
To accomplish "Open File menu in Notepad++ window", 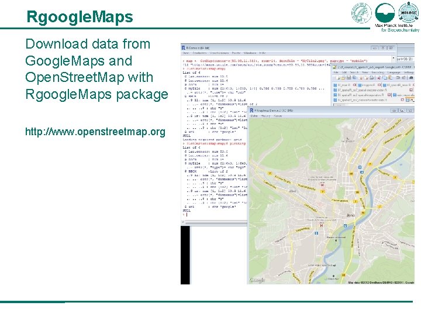I will 336,73.
